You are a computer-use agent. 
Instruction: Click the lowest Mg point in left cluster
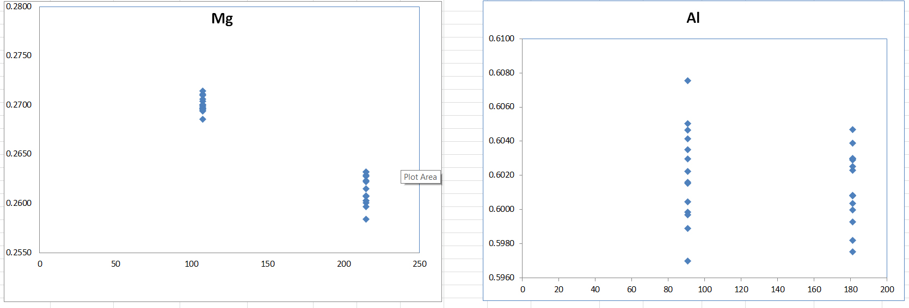tap(202, 120)
